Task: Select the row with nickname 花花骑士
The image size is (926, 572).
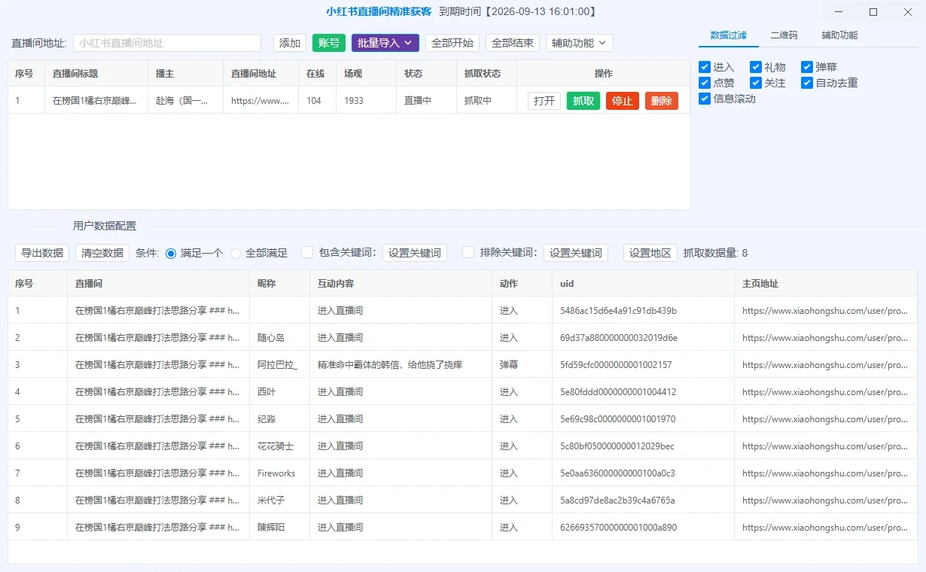Action: 462,446
